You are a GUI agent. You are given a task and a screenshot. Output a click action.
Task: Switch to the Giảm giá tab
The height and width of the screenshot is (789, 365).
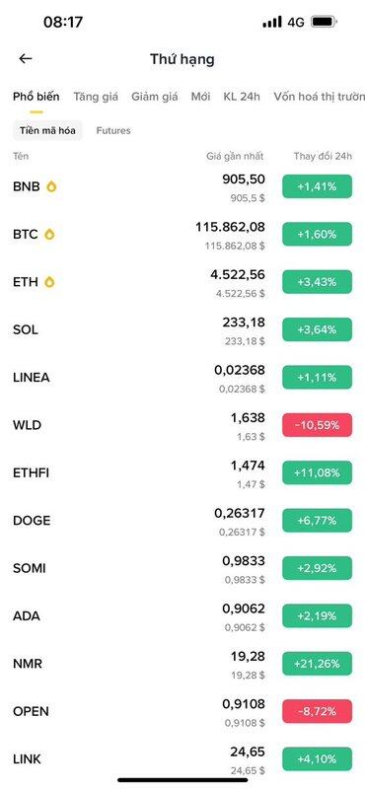click(155, 97)
